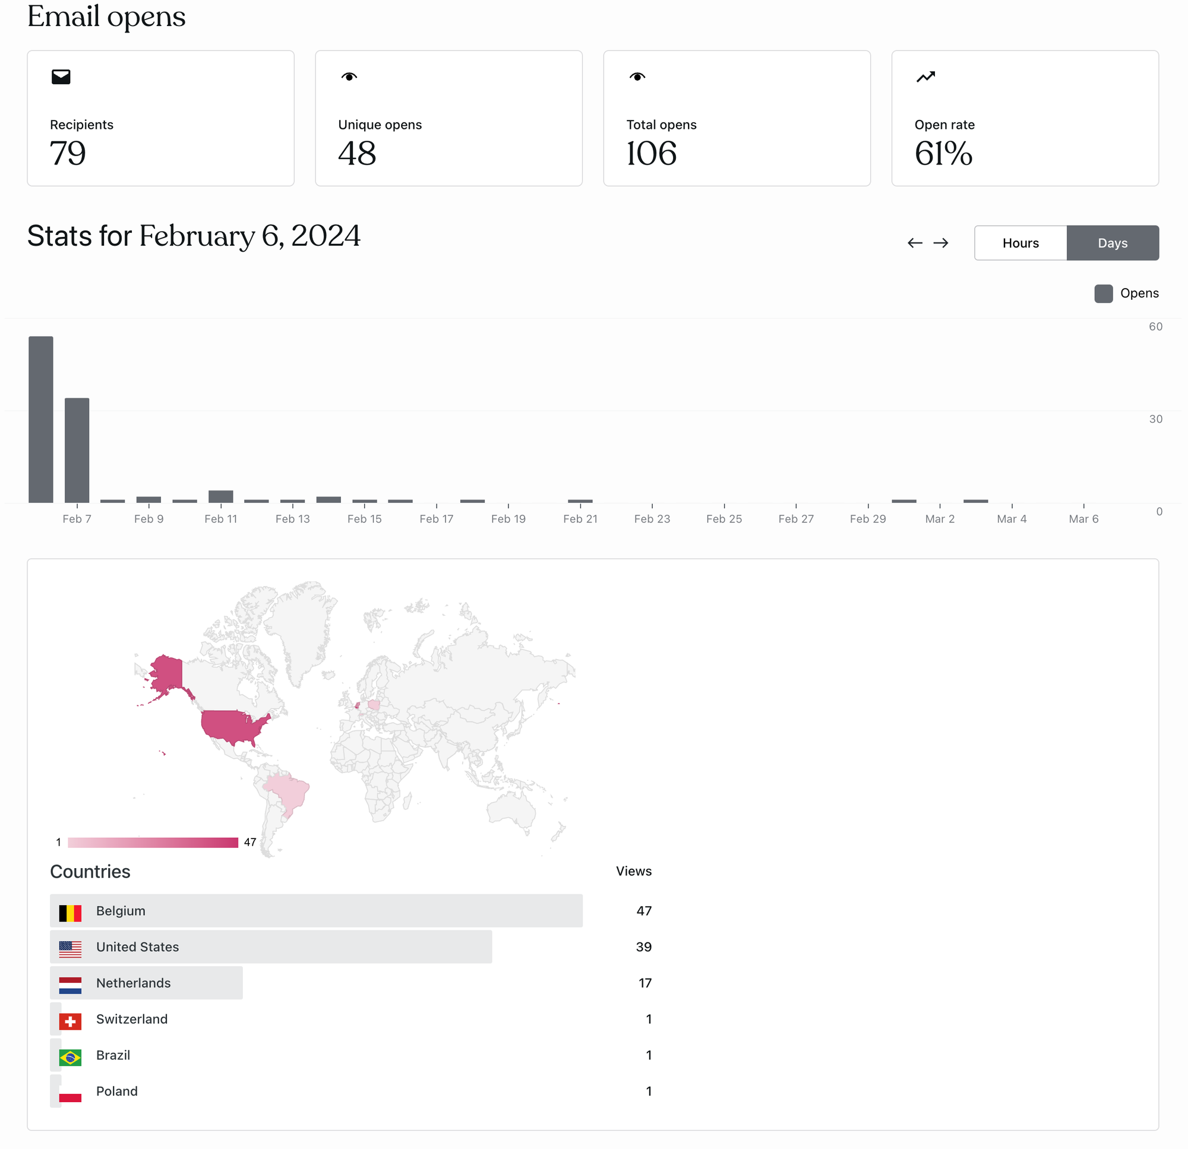Viewport: 1188px width, 1149px height.
Task: Click the tallest bar for Feb 6
Action: point(40,419)
